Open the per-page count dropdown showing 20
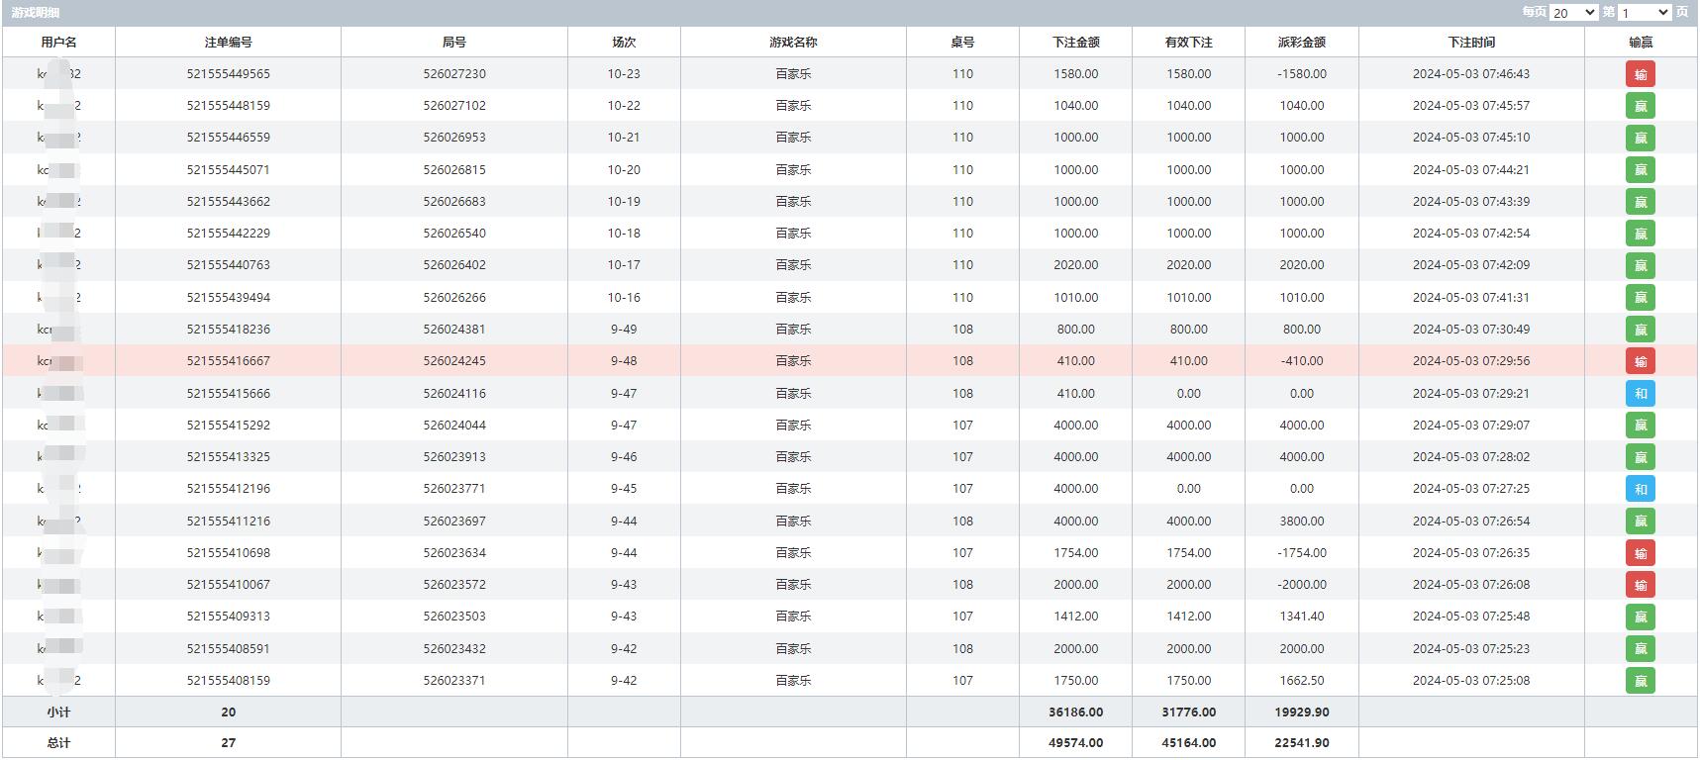1700x760 pixels. click(1573, 13)
